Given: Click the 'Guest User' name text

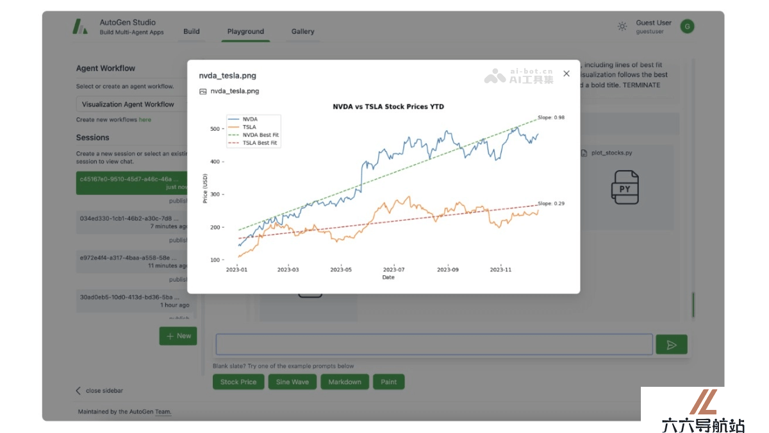Looking at the screenshot, I should point(654,22).
